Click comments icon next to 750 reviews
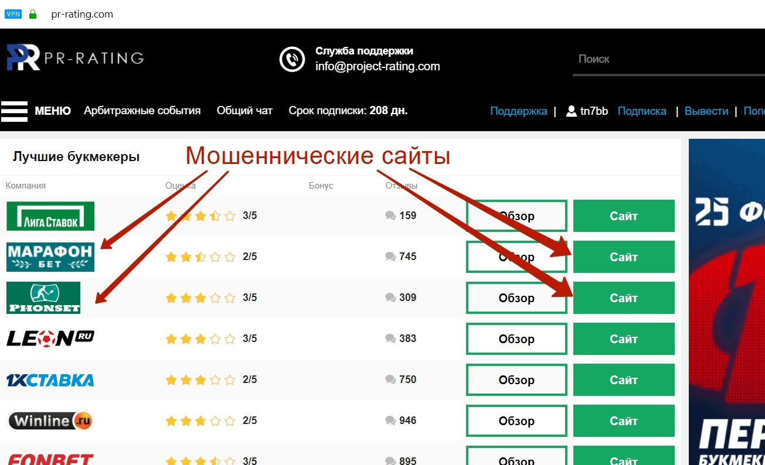This screenshot has width=765, height=465. coord(390,379)
